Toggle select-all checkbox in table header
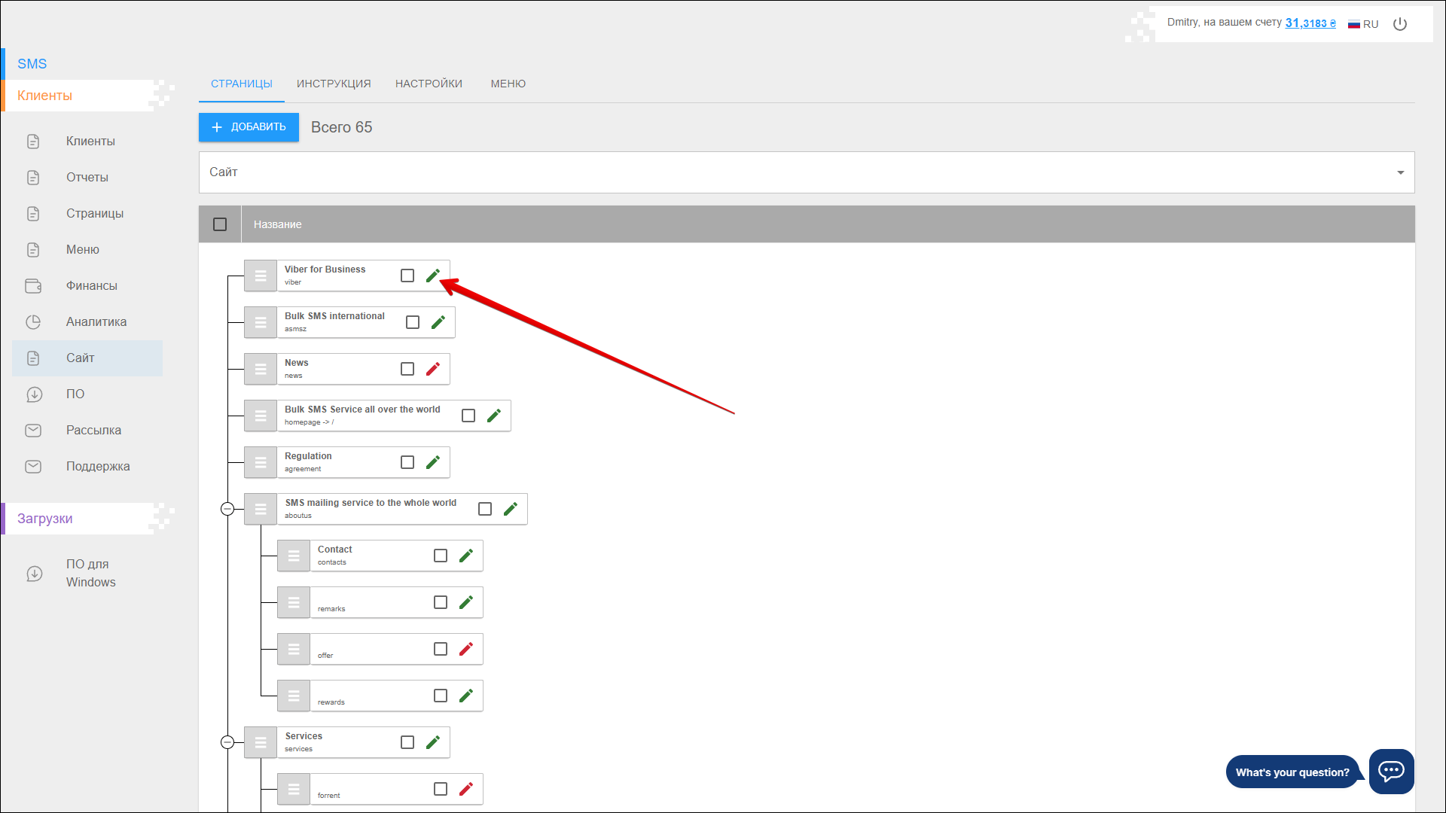Image resolution: width=1446 pixels, height=813 pixels. pyautogui.click(x=220, y=224)
